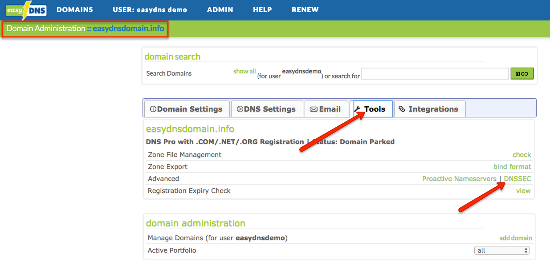
Task: Switch to the DNS Settings tab
Action: tap(266, 109)
